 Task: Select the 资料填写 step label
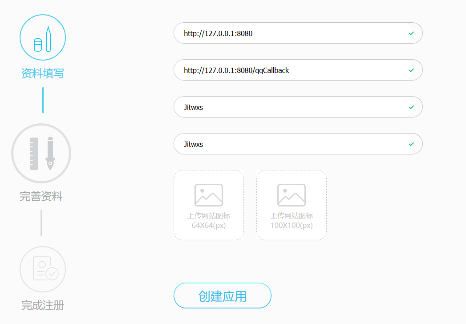tap(43, 73)
